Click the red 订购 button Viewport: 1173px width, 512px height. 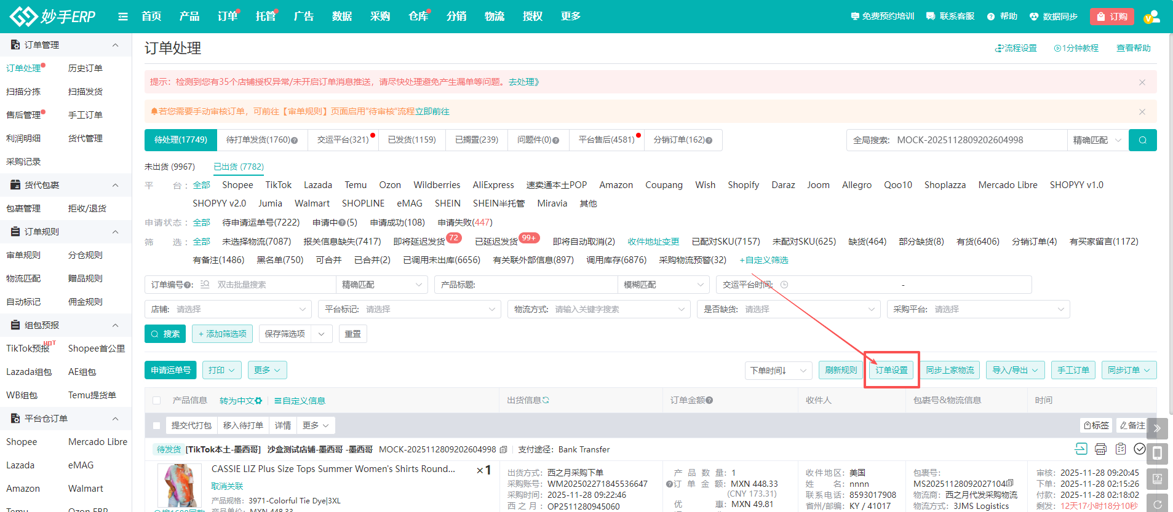pyautogui.click(x=1112, y=17)
